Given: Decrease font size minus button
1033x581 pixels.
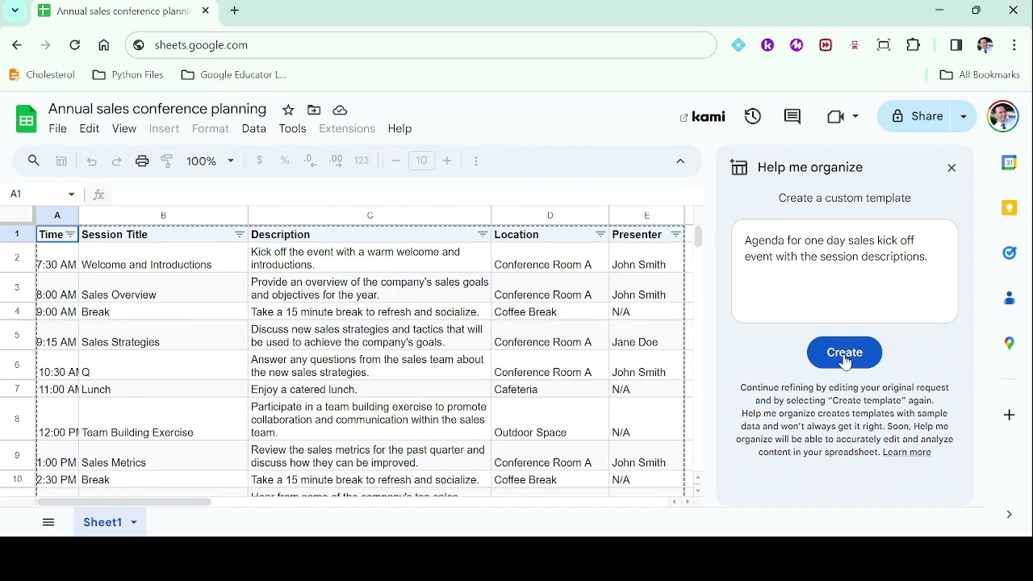Looking at the screenshot, I should tap(395, 161).
